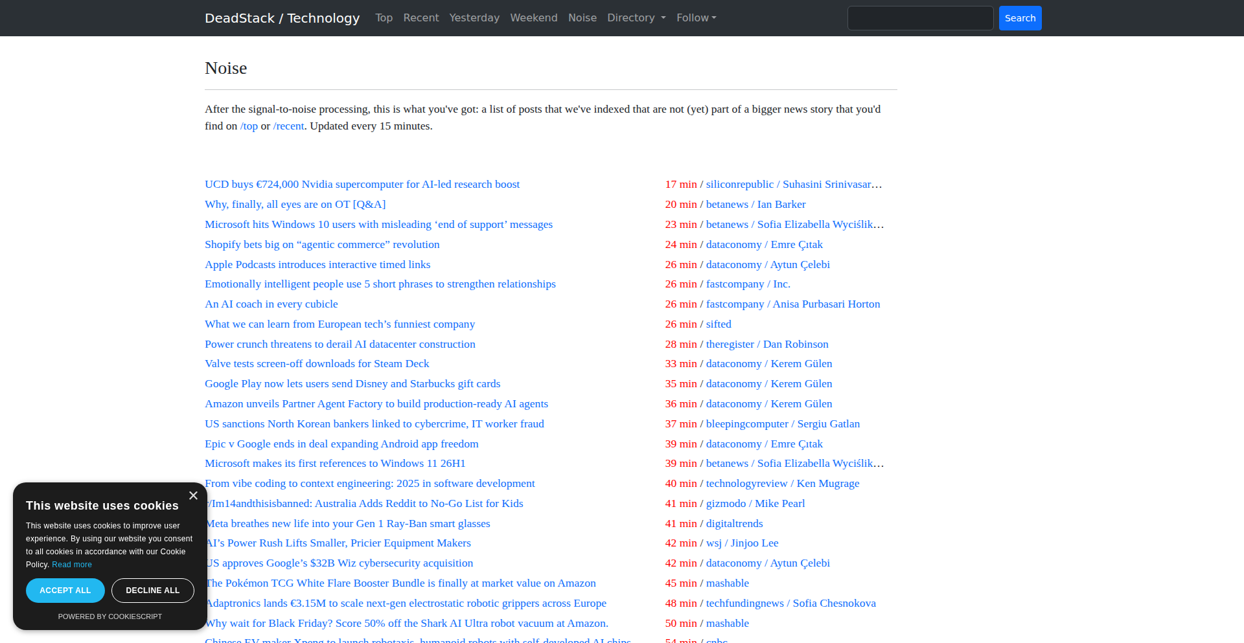Visit the Powered by CookieScript link
The height and width of the screenshot is (643, 1244).
109,616
